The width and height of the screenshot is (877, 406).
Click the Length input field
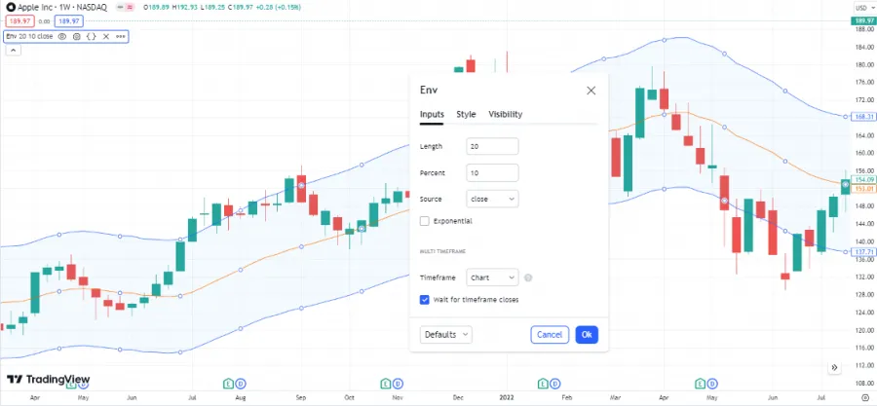[492, 146]
